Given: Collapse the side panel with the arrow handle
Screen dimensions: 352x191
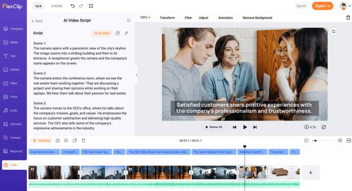Looking at the screenshot, I should [x=137, y=75].
